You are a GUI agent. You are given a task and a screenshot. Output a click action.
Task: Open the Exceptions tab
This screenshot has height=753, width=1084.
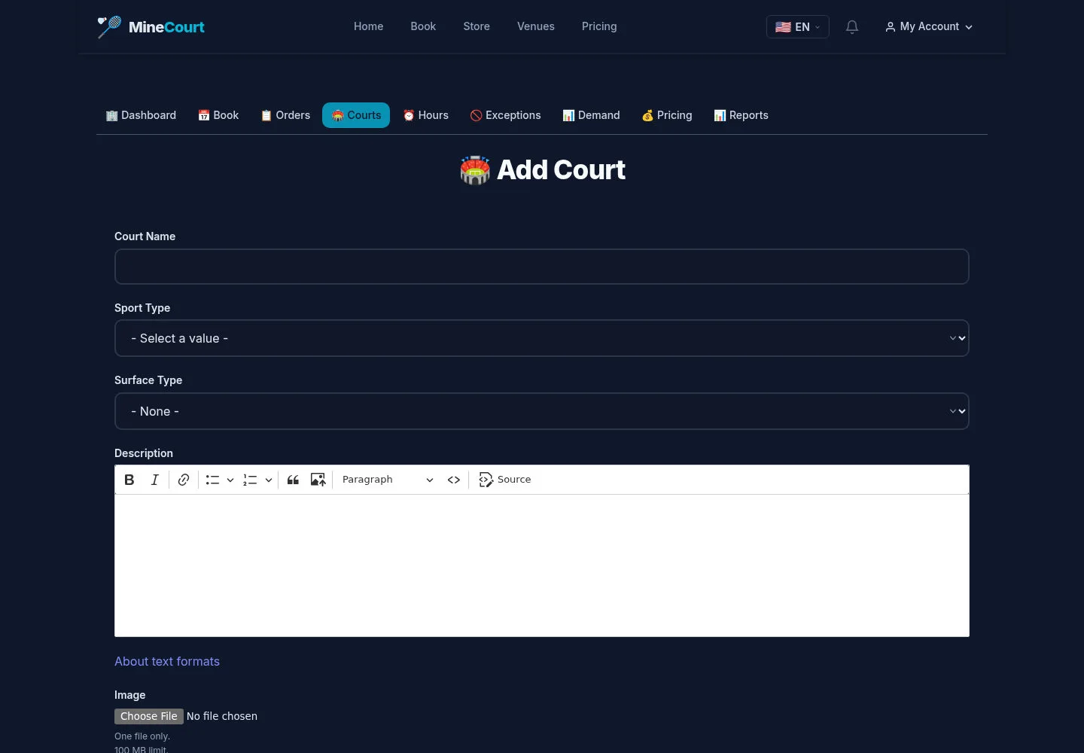coord(506,115)
